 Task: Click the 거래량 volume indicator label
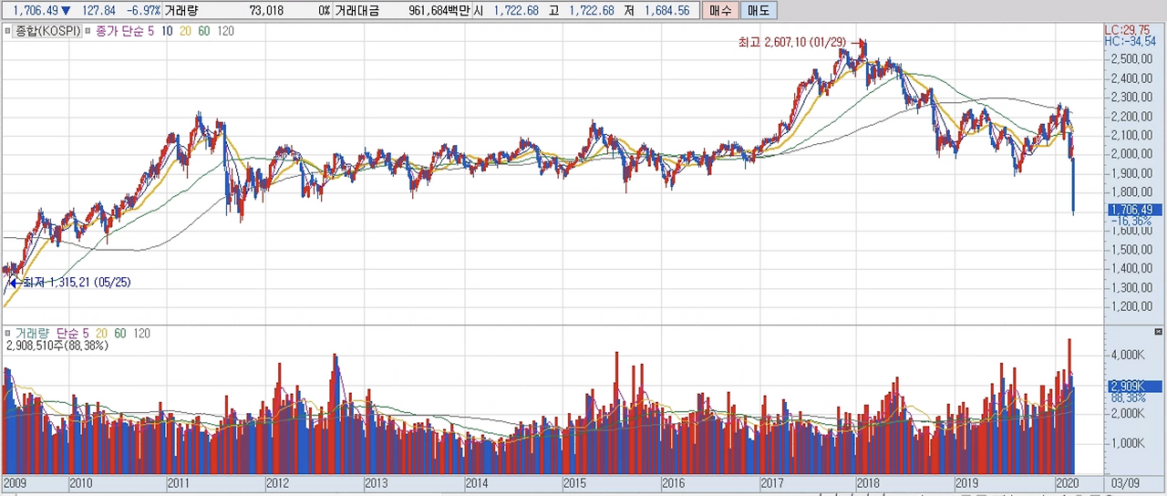click(x=32, y=334)
